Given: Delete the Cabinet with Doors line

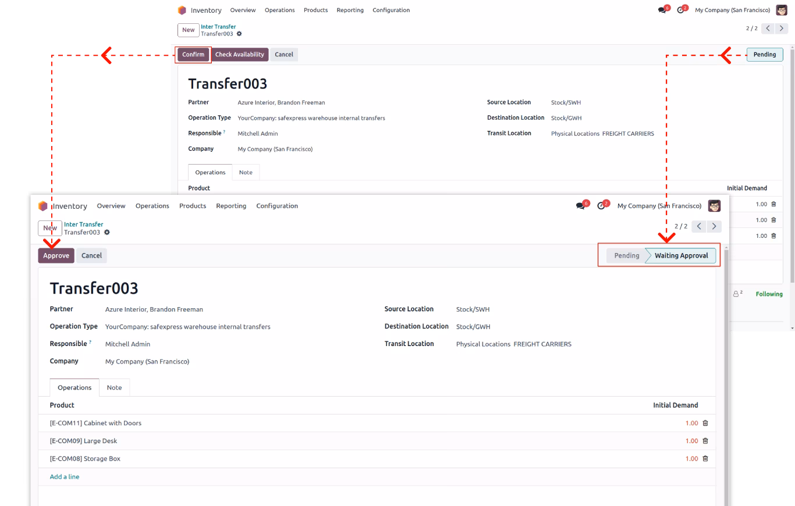Looking at the screenshot, I should (705, 423).
